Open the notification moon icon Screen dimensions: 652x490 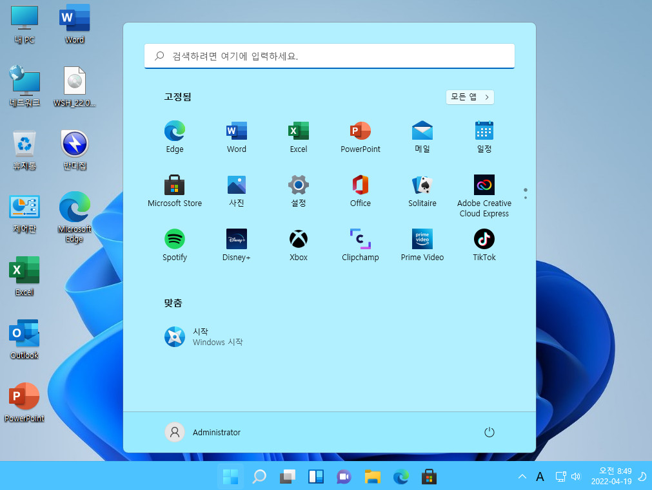642,476
